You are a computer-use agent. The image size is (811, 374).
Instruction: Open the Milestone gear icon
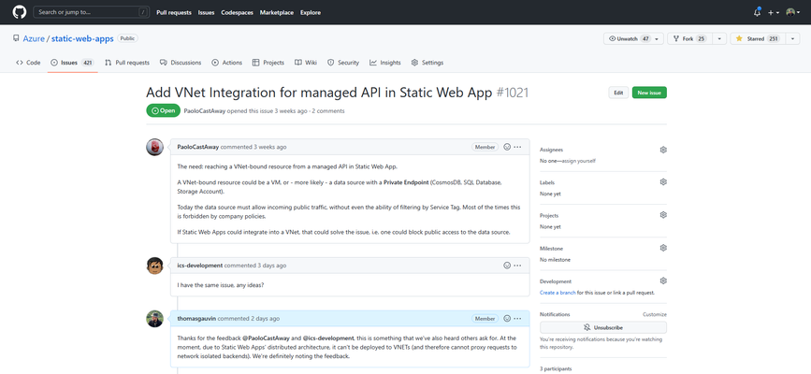point(663,248)
